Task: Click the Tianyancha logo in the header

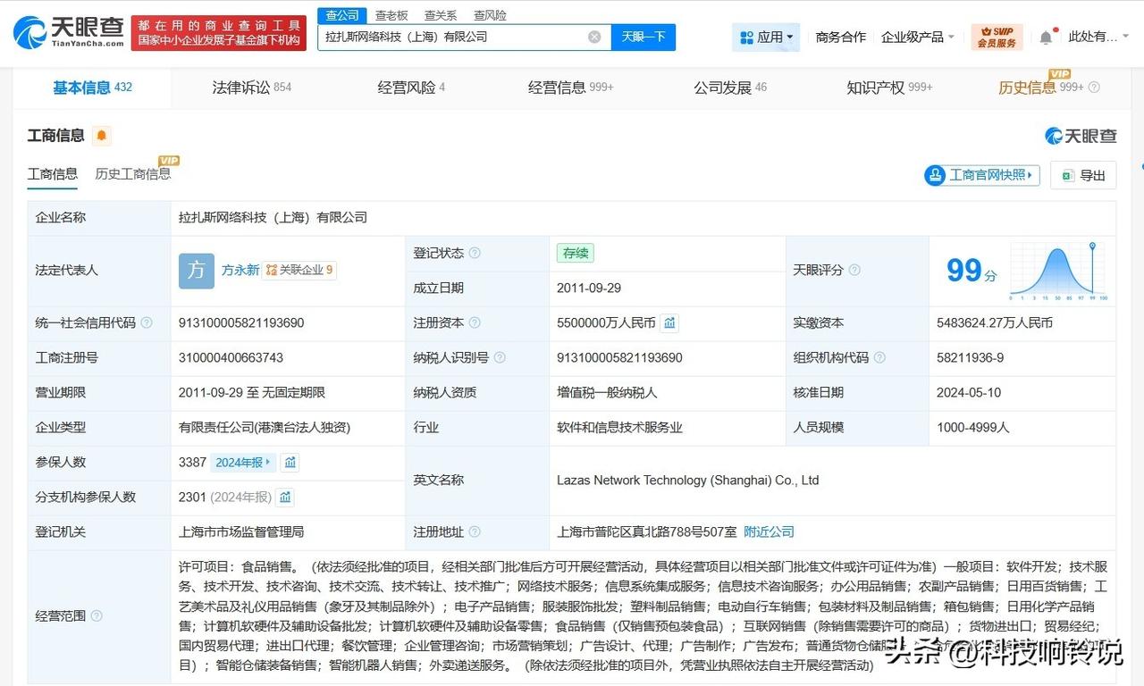Action: point(68,33)
